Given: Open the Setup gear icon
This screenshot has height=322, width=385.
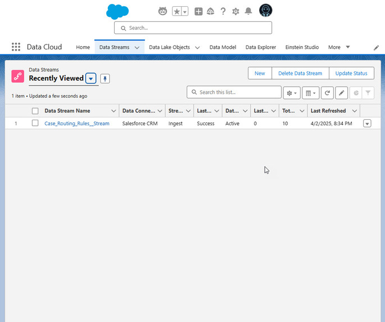Looking at the screenshot, I should pos(235,11).
